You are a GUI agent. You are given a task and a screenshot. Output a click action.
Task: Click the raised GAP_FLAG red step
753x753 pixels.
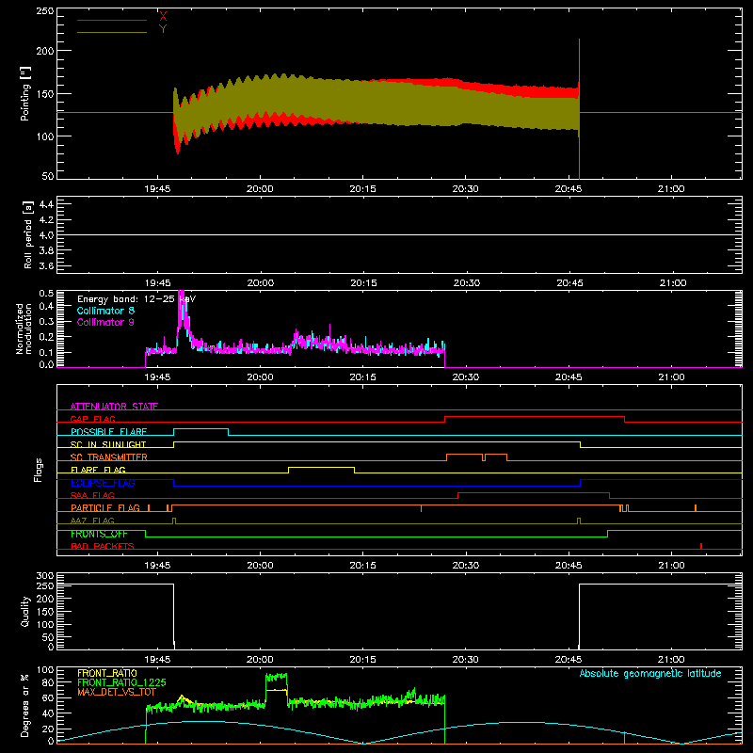[535, 417]
